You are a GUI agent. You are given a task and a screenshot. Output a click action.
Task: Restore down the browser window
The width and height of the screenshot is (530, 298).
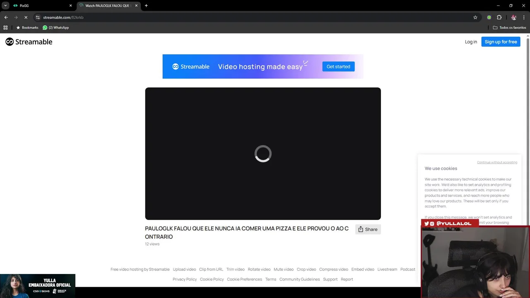(x=511, y=6)
